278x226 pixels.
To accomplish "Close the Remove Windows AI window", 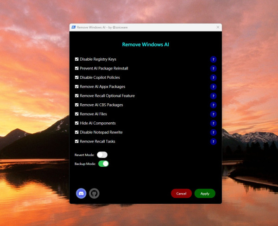I will click(x=218, y=27).
